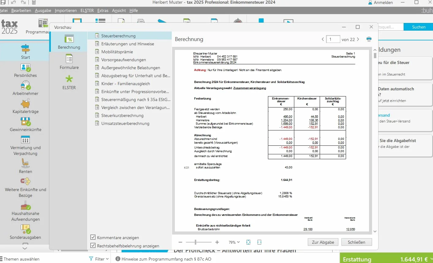Click the Programmauswahl toolbar icon
433x263 pixels.
(43, 24)
